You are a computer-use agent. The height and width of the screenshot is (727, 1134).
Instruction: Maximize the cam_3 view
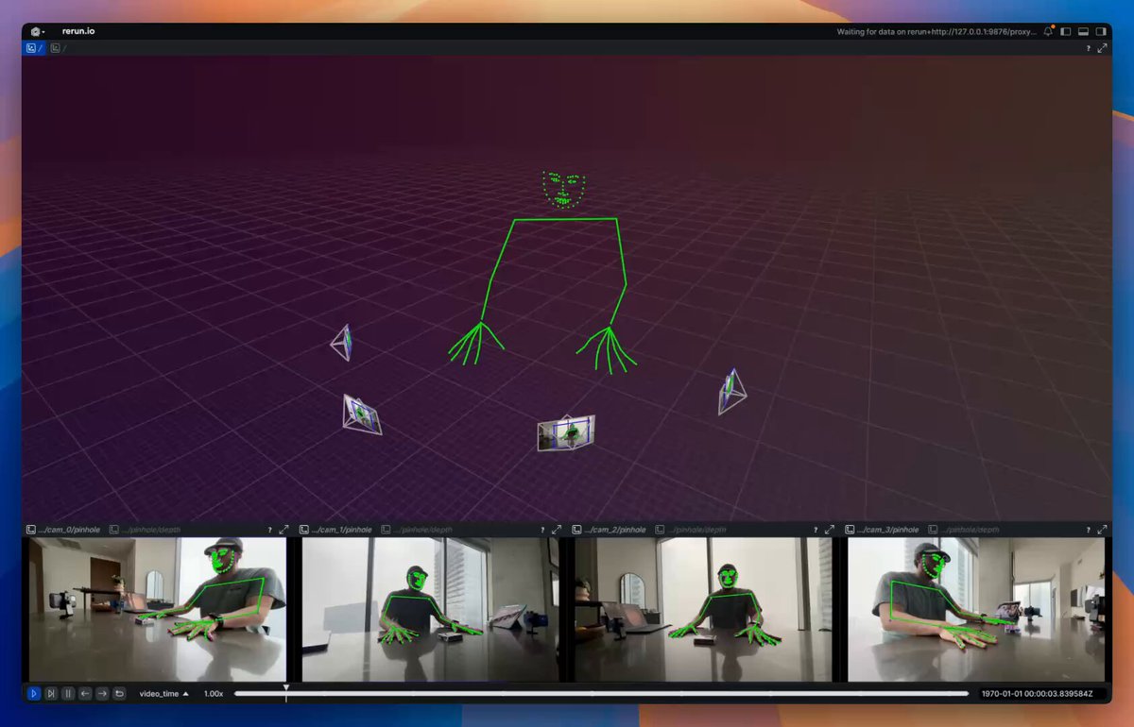point(1102,530)
